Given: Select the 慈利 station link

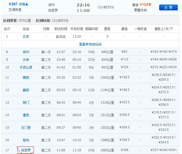Looking at the screenshot, I should tap(26, 140).
